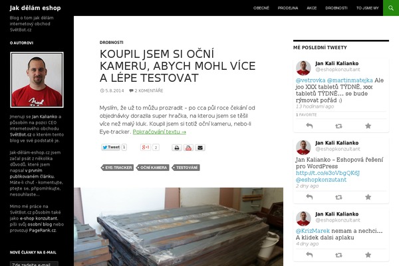Open the OBECNÉ menu item

261,8
